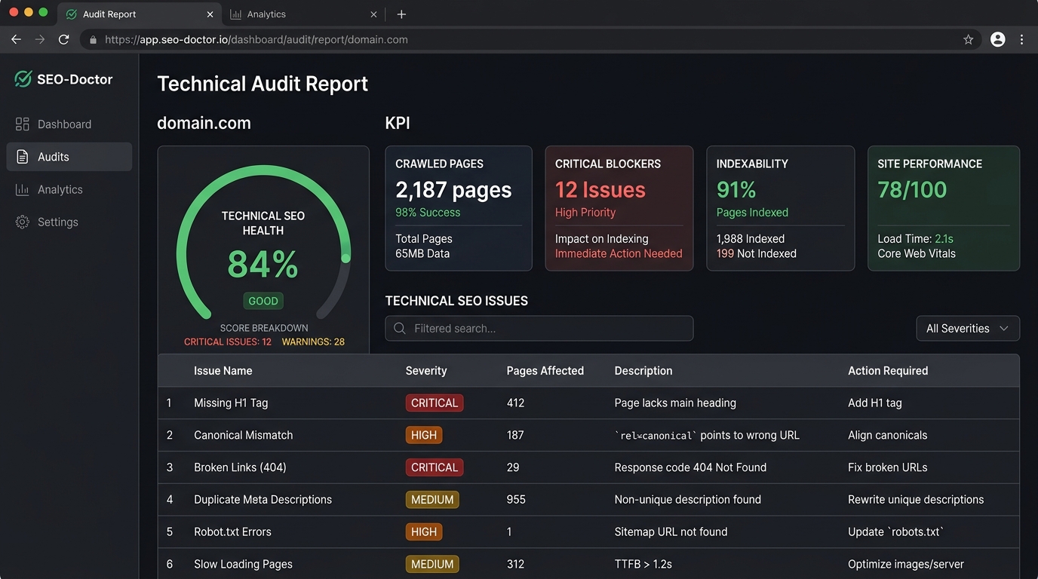Screen dimensions: 1038x579
Task: Click the browser forward arrow
Action: pos(40,39)
